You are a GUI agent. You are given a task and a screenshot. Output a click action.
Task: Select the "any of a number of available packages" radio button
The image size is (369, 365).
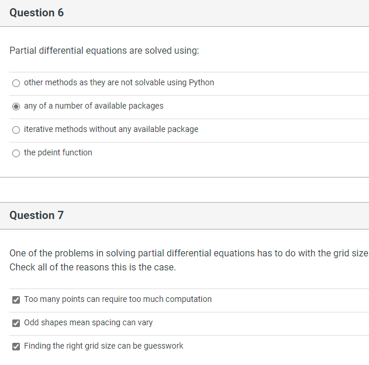pyautogui.click(x=16, y=106)
